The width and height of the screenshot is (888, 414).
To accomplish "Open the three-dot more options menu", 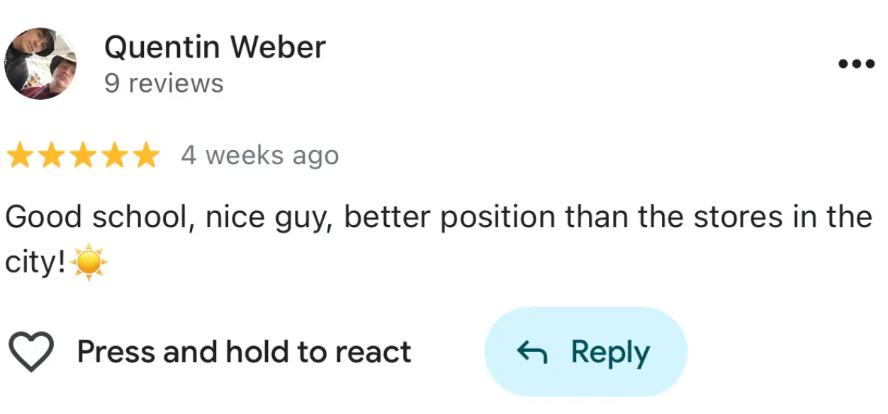I will 856,64.
